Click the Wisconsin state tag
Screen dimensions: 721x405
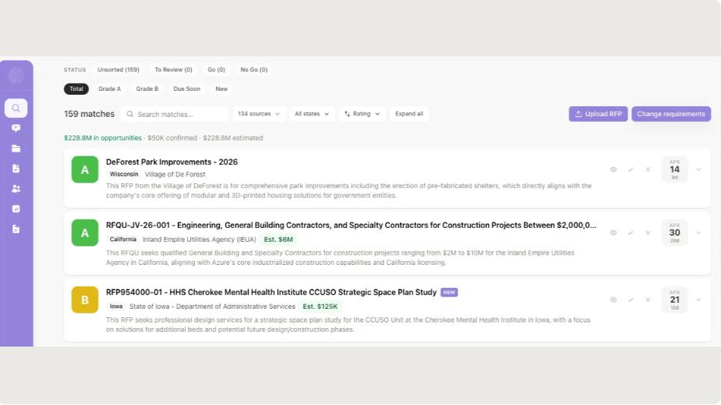coord(124,174)
